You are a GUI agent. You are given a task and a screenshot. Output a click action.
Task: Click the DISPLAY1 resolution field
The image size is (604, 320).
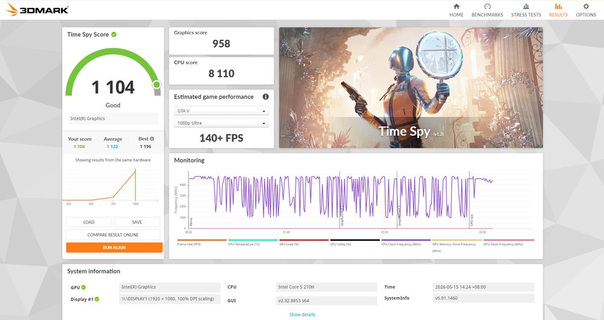pyautogui.click(x=170, y=299)
